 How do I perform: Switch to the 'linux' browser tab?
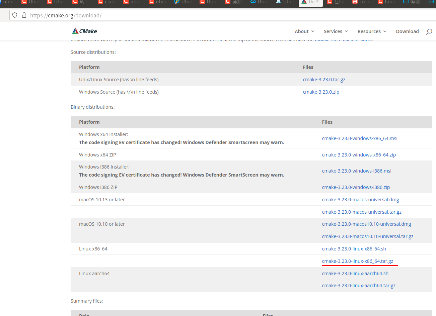[x=387, y=2]
